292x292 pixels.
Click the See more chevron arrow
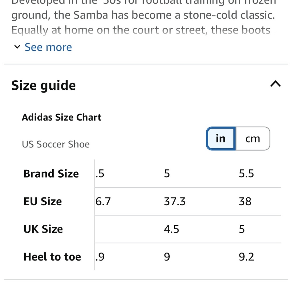(x=17, y=47)
